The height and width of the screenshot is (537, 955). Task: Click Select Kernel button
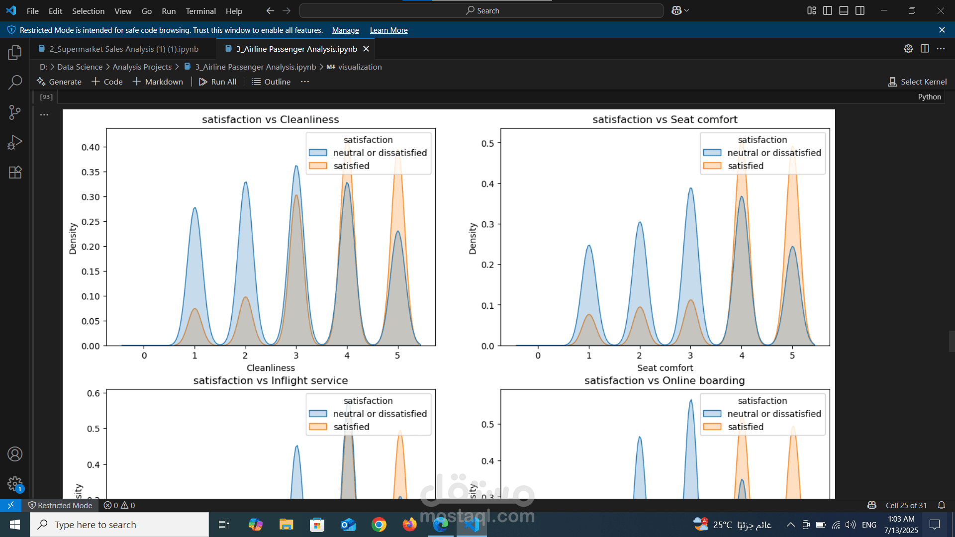(918, 82)
